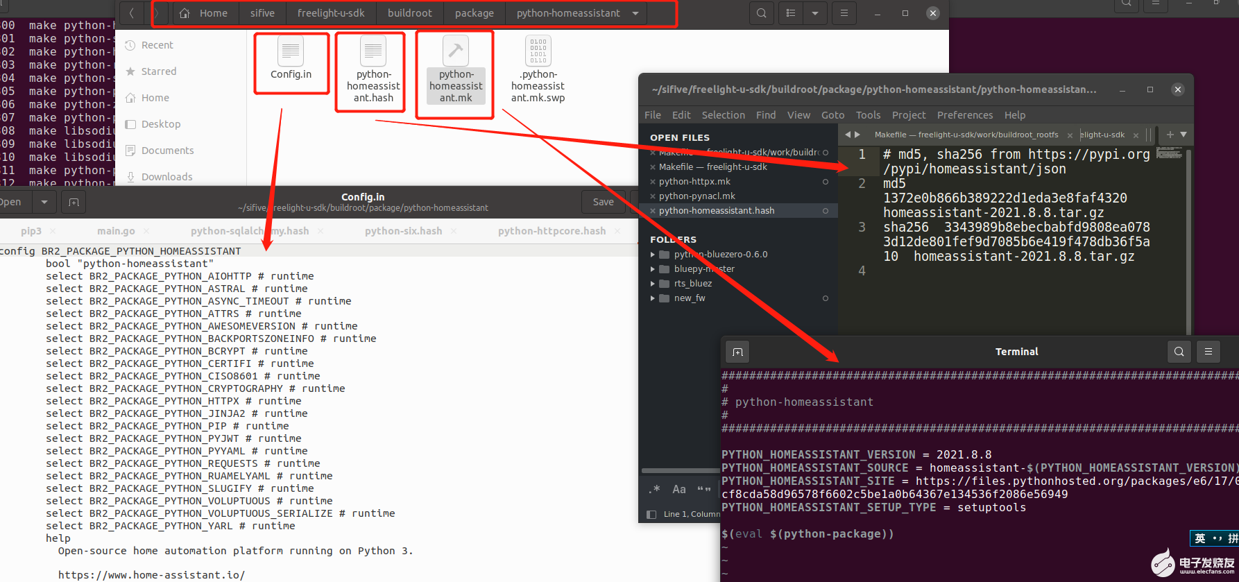Toggle whole word search in Sublime

point(704,489)
